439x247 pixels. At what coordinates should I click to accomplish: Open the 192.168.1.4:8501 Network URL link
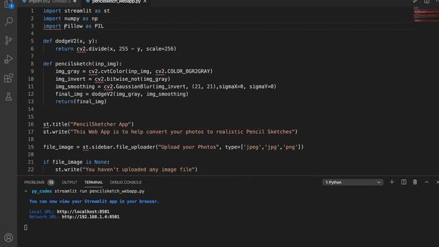[x=91, y=217]
